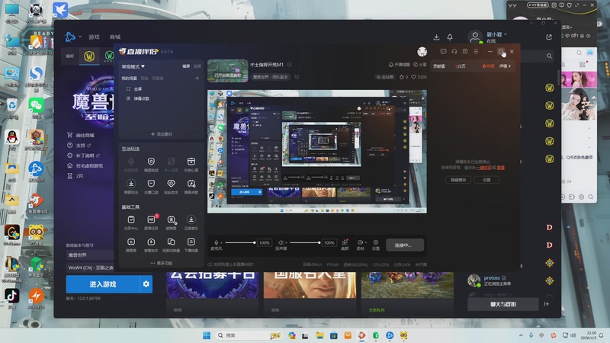Edit the stream title with the pencil icon
Image resolution: width=610 pixels, height=343 pixels.
pyautogui.click(x=290, y=65)
